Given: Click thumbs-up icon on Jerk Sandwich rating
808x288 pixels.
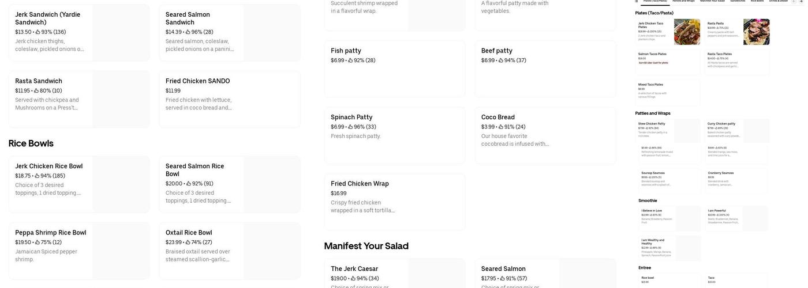Looking at the screenshot, I should point(38,32).
